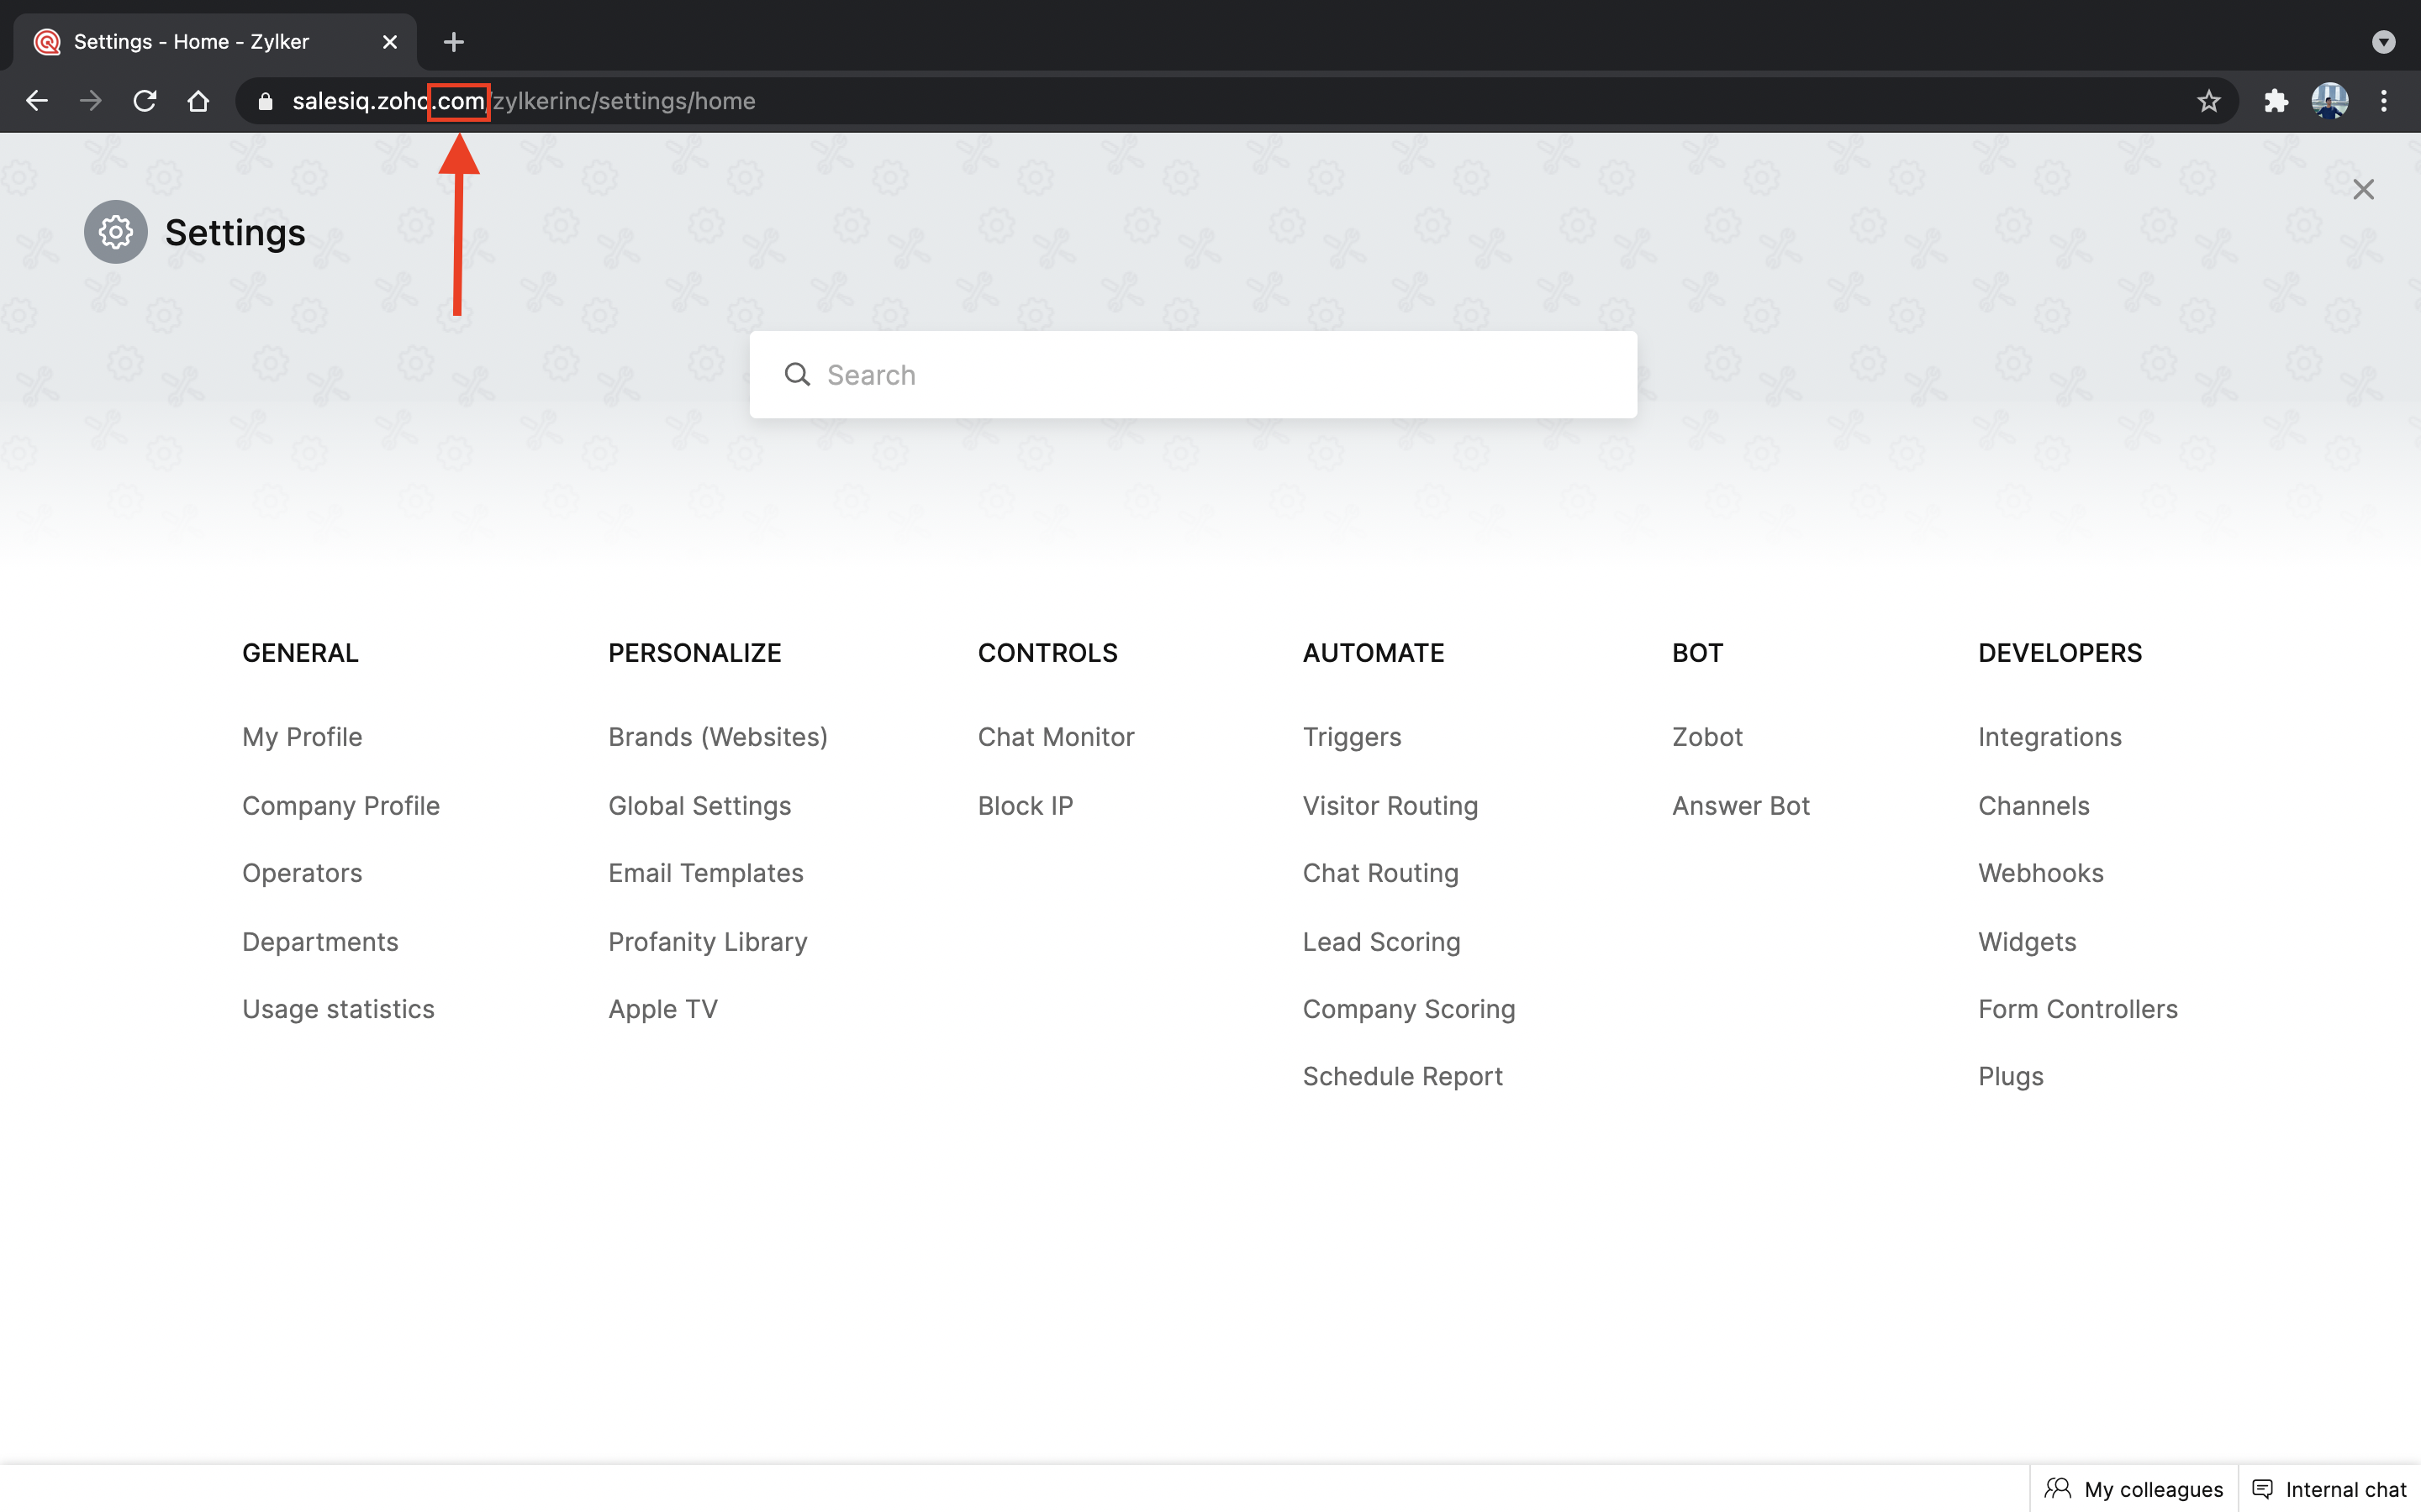Open Integrations
This screenshot has height=1512, width=2421.
pyautogui.click(x=2049, y=737)
